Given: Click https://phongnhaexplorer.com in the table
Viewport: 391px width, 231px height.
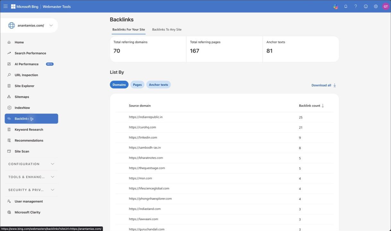Looking at the screenshot, I should (150, 199).
